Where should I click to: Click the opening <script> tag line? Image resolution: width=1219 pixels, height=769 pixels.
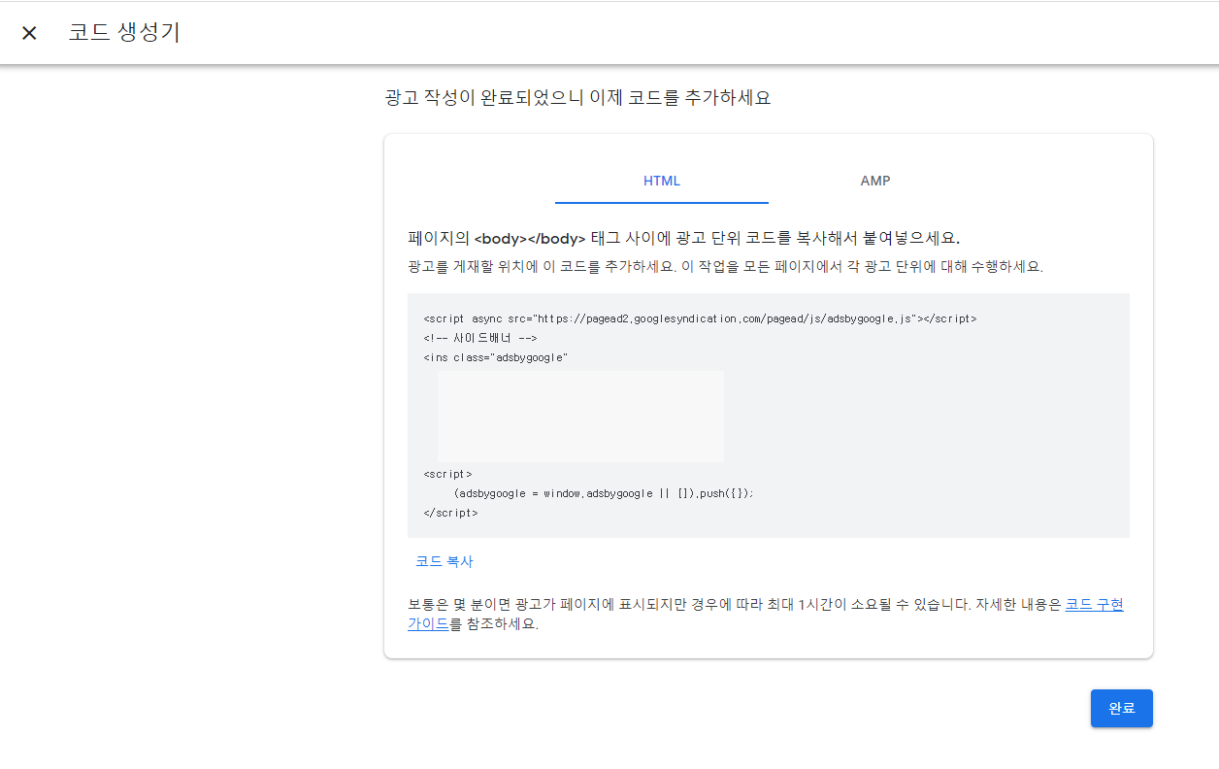447,474
